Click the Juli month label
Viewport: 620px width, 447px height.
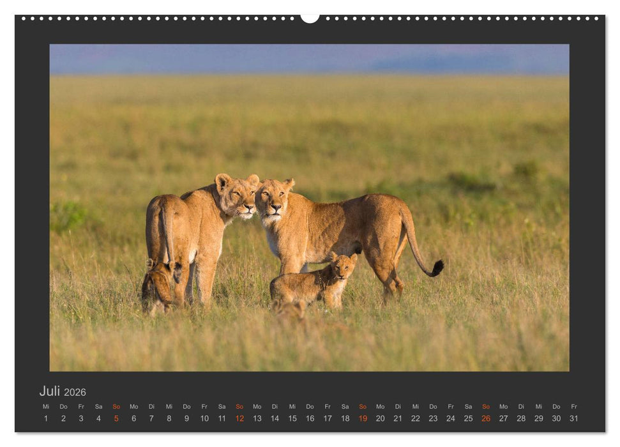point(49,391)
